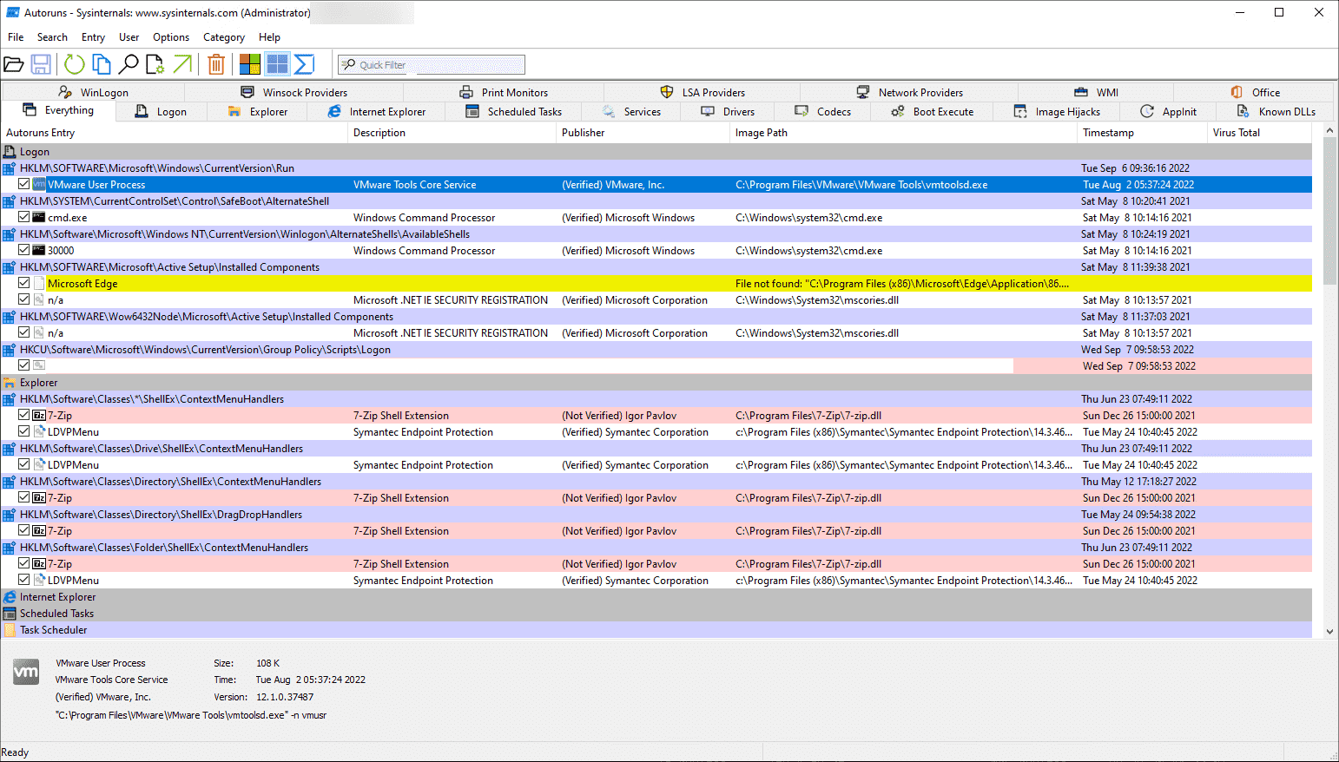
Task: Select the blue Hide Windows Entries icon
Action: 276,63
